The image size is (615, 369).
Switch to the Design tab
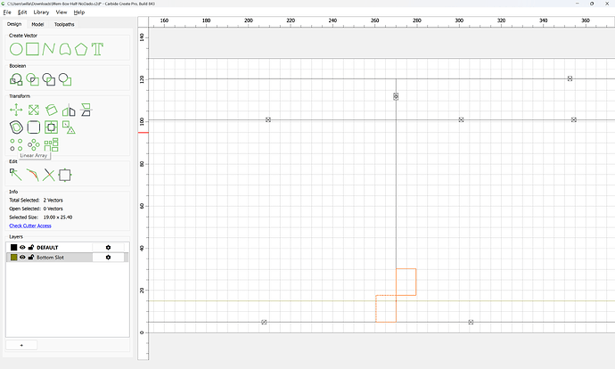click(14, 24)
